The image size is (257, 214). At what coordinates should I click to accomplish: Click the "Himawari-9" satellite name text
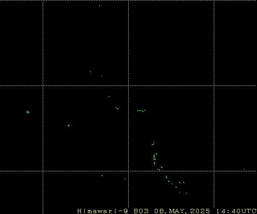103,211
